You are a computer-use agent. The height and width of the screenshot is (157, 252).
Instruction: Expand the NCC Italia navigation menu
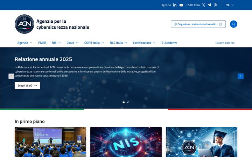click(118, 43)
